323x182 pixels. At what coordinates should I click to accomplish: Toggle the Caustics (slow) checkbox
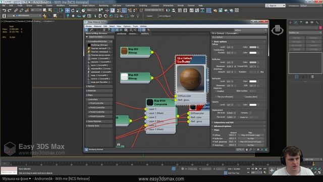tap(244, 97)
